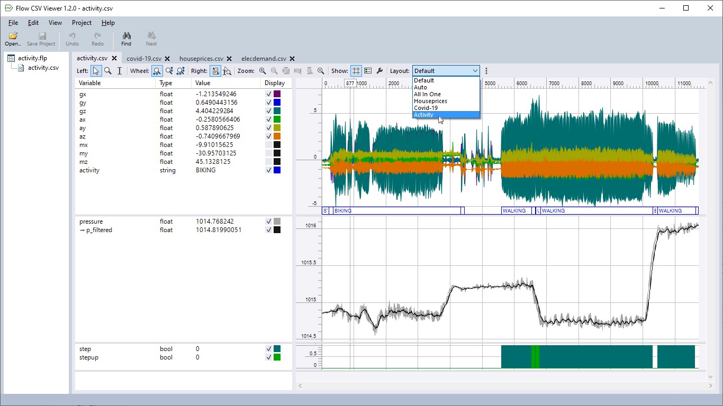Screen dimensions: 723x406
Task: Click the Save Project toolbar icon
Action: coord(41,39)
